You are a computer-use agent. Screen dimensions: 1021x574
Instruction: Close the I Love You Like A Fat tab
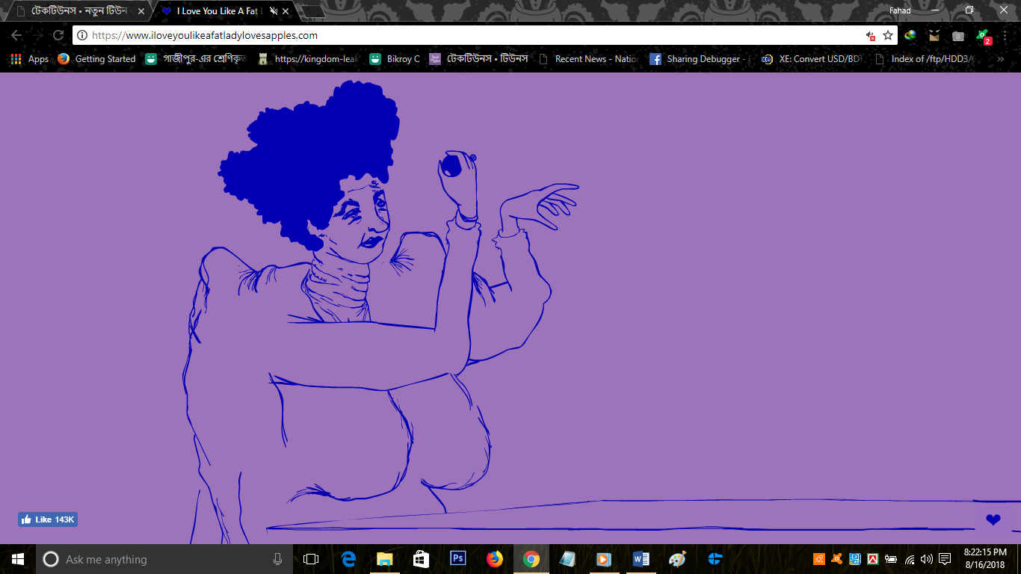point(286,11)
